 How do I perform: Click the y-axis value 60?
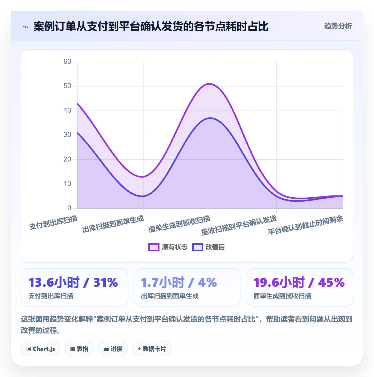[67, 62]
